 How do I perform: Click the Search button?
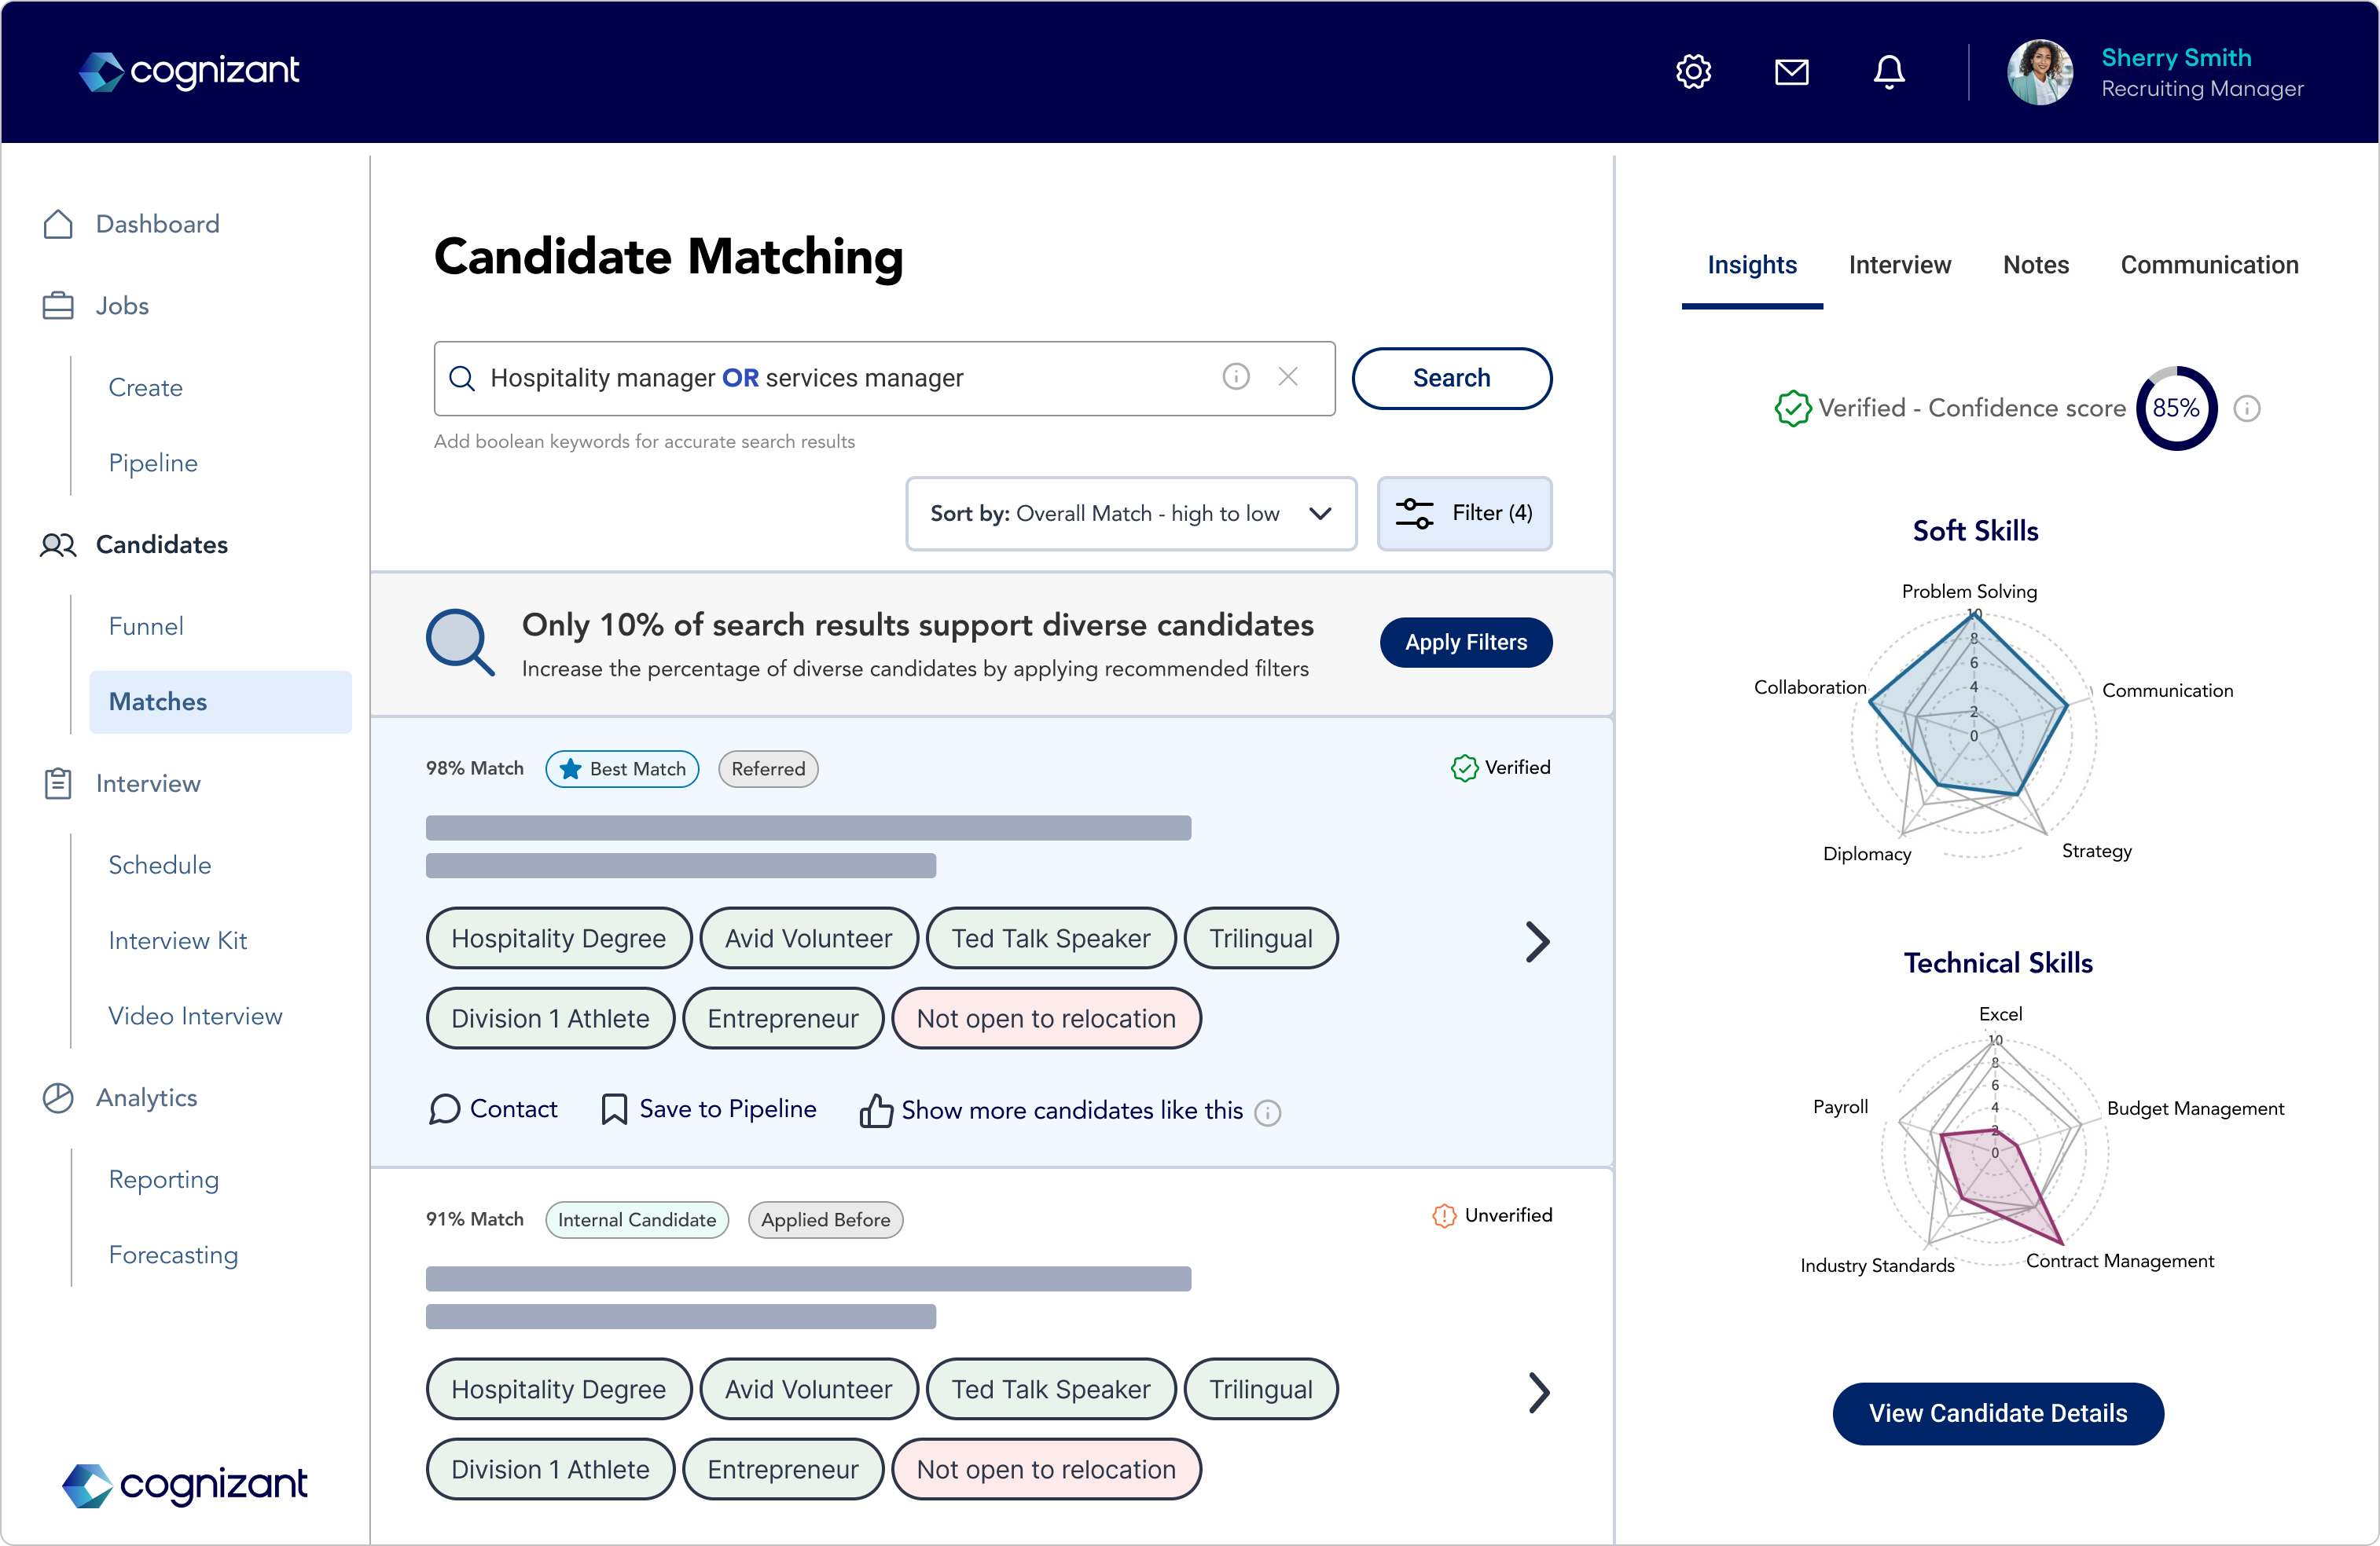1451,379
